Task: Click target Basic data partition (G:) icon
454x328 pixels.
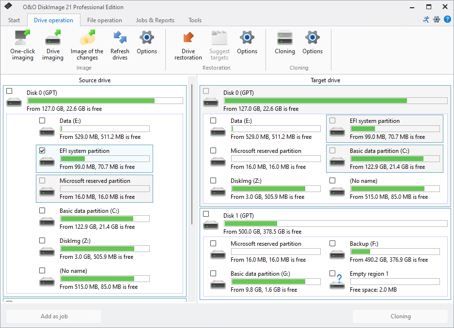Action: pyautogui.click(x=218, y=284)
